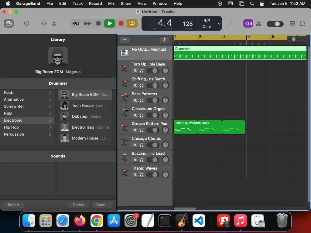Stop playback with the Stop button
This screenshot has width=311, height=233.
tap(98, 23)
